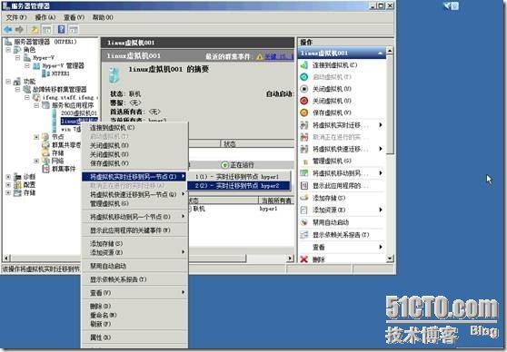Expand the 节点 tree node
507x352 pixels.
[x=36, y=137]
